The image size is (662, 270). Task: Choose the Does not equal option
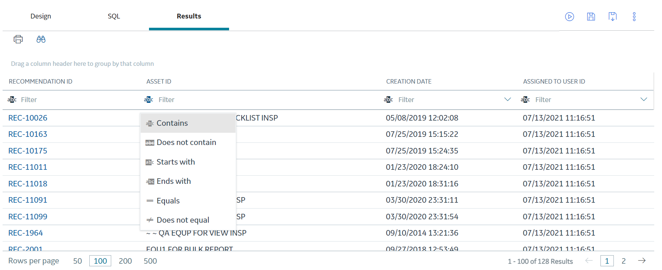click(183, 220)
